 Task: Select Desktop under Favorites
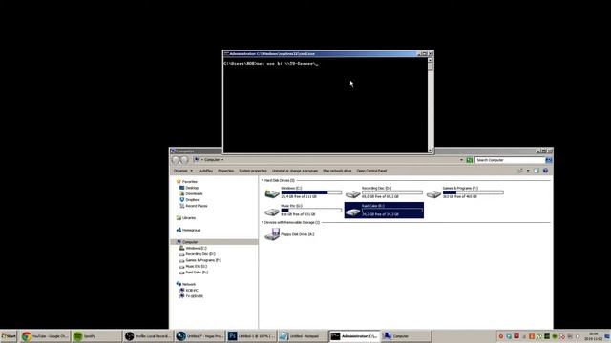(x=192, y=188)
